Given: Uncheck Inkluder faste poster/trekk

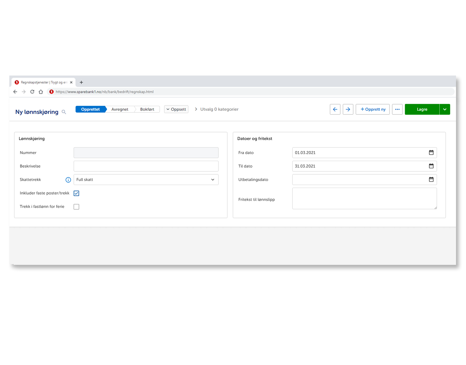Looking at the screenshot, I should (x=77, y=193).
